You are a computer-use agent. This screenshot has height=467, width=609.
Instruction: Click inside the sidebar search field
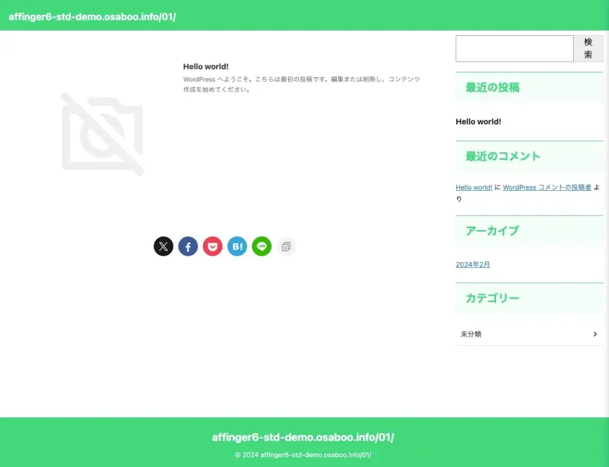(x=514, y=48)
